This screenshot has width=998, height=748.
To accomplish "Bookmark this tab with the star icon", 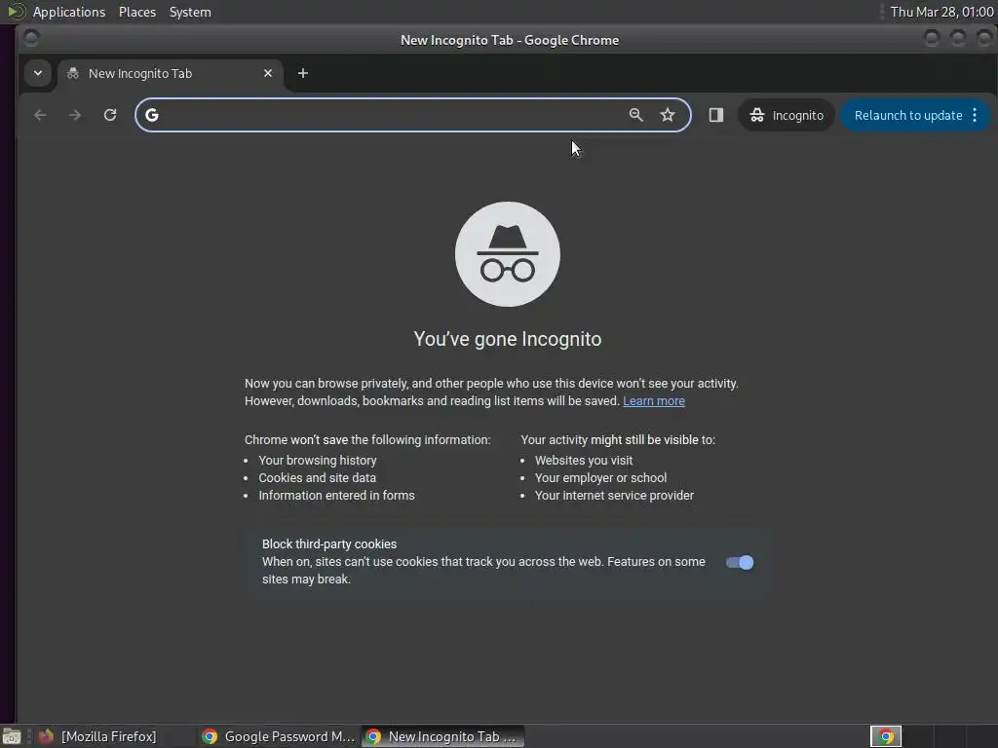I will coord(667,115).
